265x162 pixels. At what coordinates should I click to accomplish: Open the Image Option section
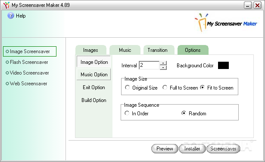94,62
